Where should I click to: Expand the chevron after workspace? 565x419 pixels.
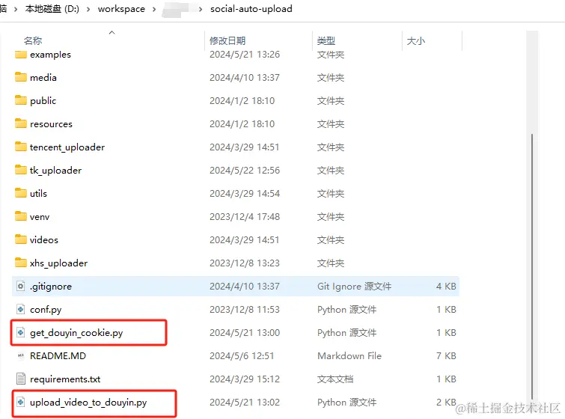154,10
